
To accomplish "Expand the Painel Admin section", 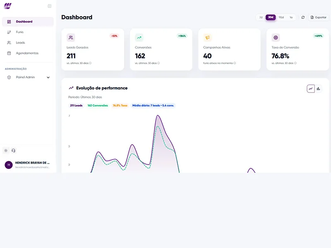I will pos(28,77).
